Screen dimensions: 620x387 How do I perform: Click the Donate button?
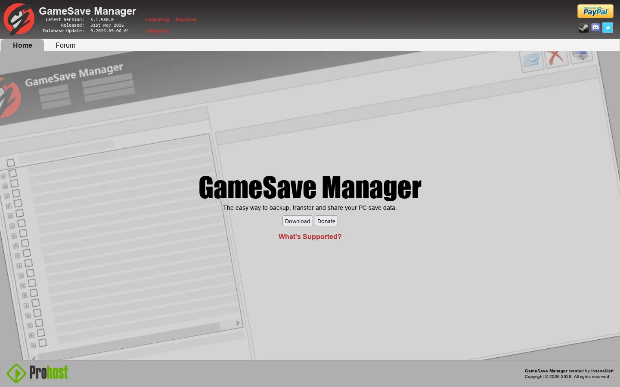pyautogui.click(x=326, y=221)
